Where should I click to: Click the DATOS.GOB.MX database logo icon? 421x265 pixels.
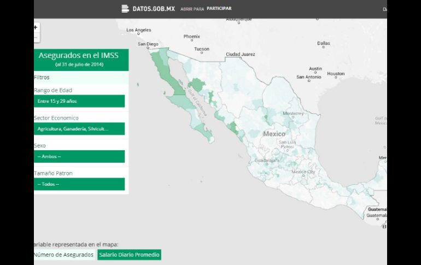126,9
